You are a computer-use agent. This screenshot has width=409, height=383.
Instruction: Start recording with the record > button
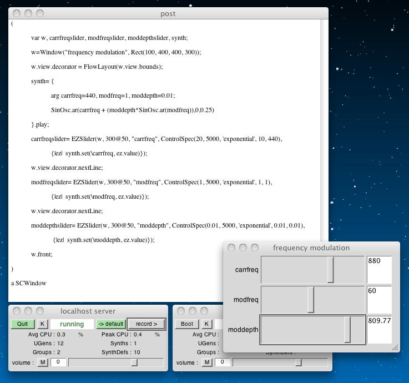[146, 324]
